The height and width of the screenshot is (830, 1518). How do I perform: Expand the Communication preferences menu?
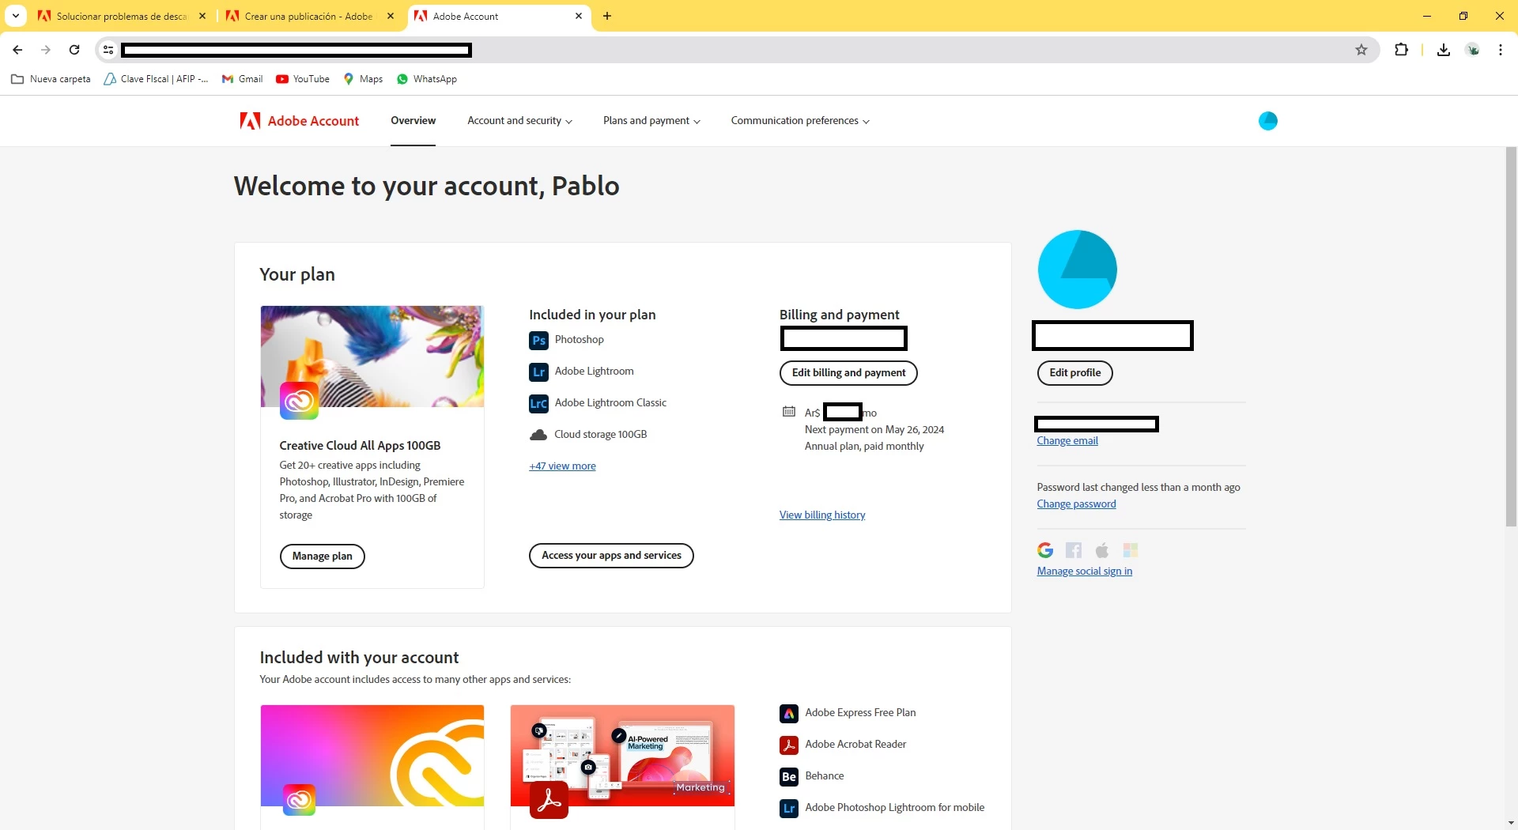click(800, 121)
